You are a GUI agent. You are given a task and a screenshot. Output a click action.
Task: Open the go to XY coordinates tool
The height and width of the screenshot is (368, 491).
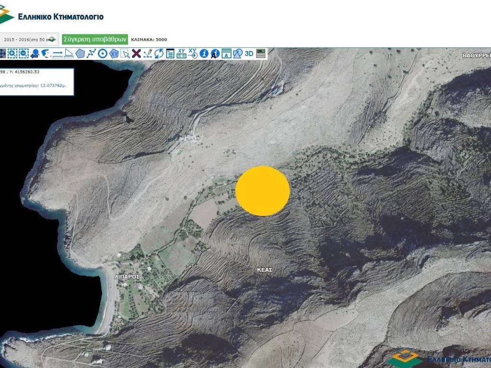coord(193,54)
